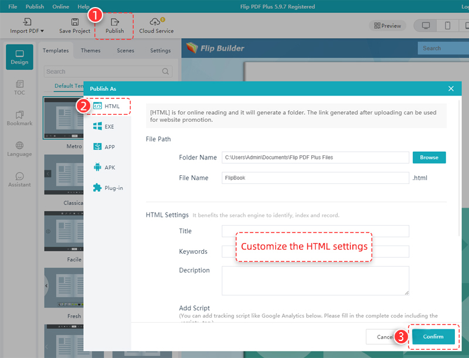Select the Default Templates category tab

[x=69, y=86]
